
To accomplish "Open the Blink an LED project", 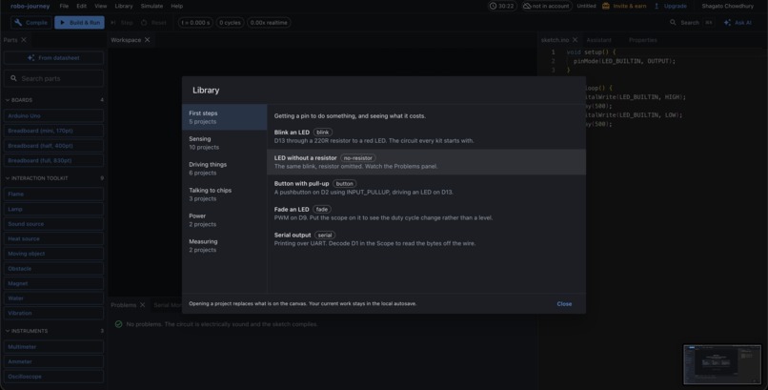I will [426, 136].
